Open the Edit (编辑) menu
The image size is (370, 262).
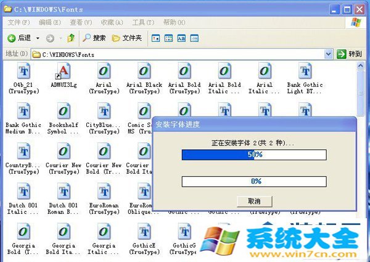[50, 22]
